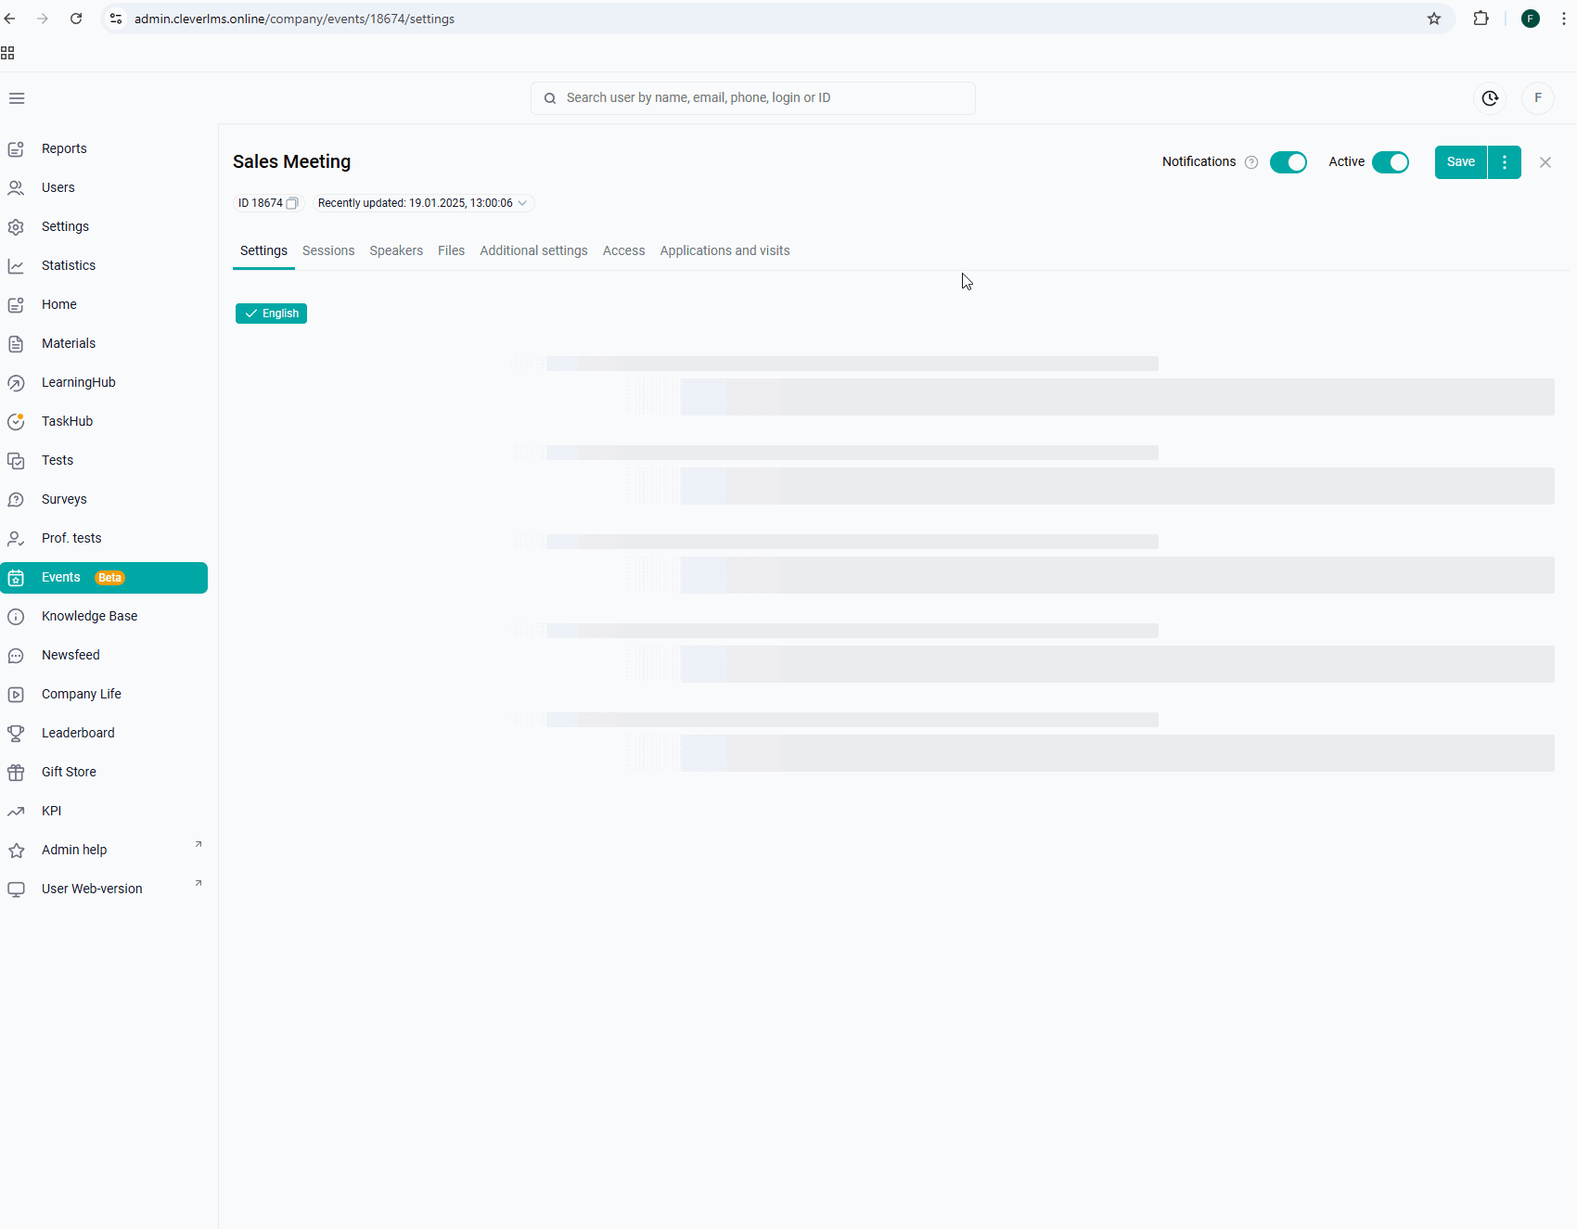Click the Save button
1577x1229 pixels.
click(1461, 162)
